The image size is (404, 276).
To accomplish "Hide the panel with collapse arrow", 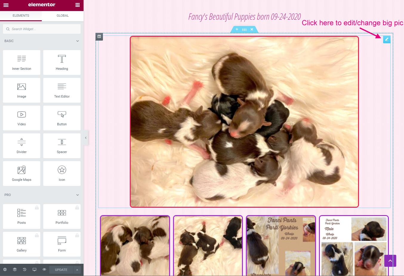I will click(x=86, y=138).
